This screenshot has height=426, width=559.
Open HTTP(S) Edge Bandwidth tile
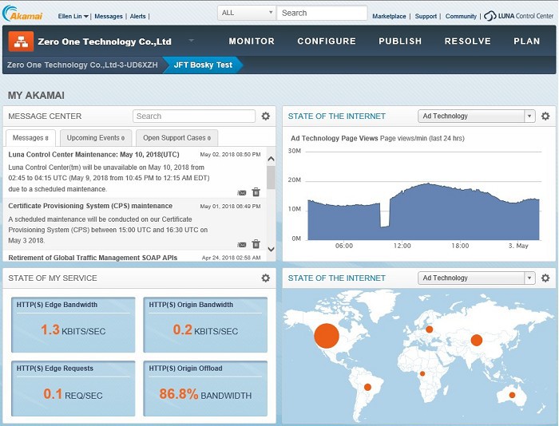(73, 325)
